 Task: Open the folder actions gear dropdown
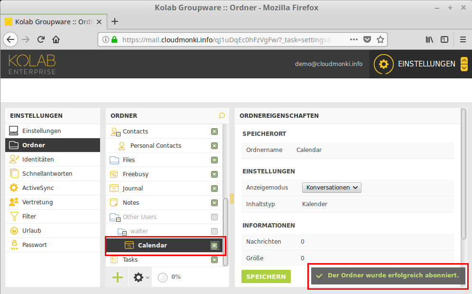pos(141,277)
